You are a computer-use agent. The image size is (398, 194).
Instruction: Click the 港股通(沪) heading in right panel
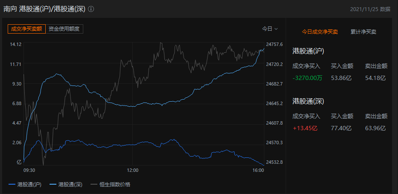pos(308,51)
